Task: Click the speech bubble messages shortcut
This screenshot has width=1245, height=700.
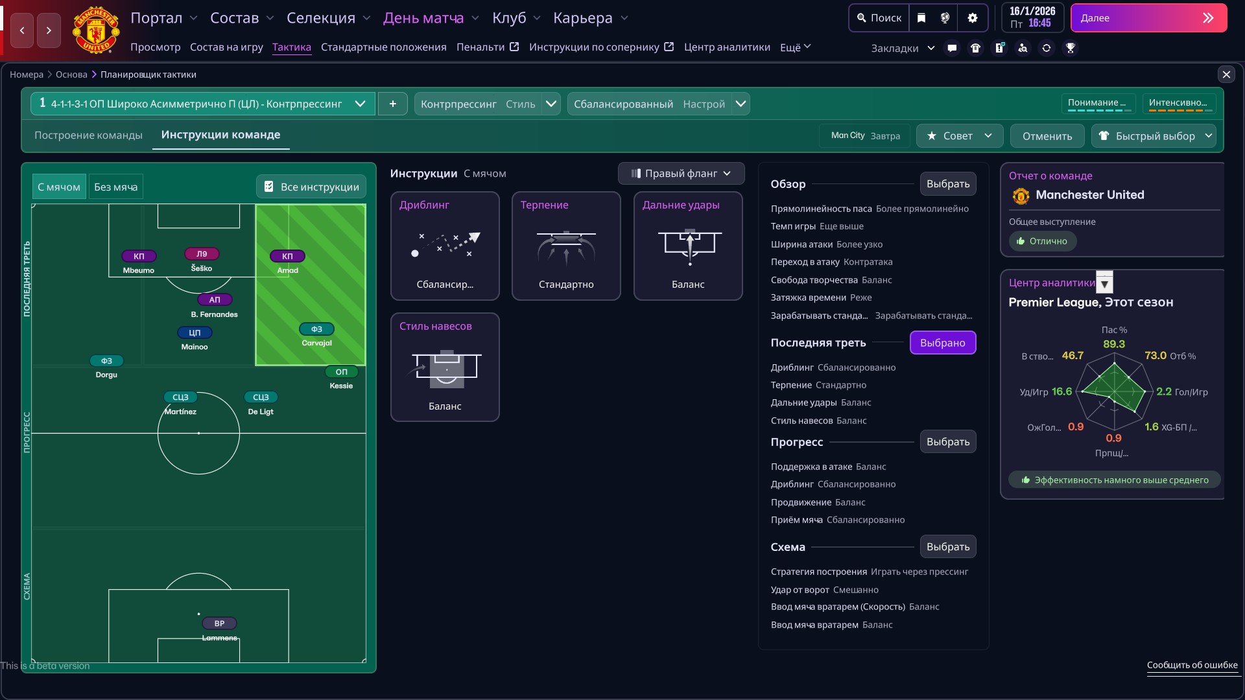Action: 952,48
